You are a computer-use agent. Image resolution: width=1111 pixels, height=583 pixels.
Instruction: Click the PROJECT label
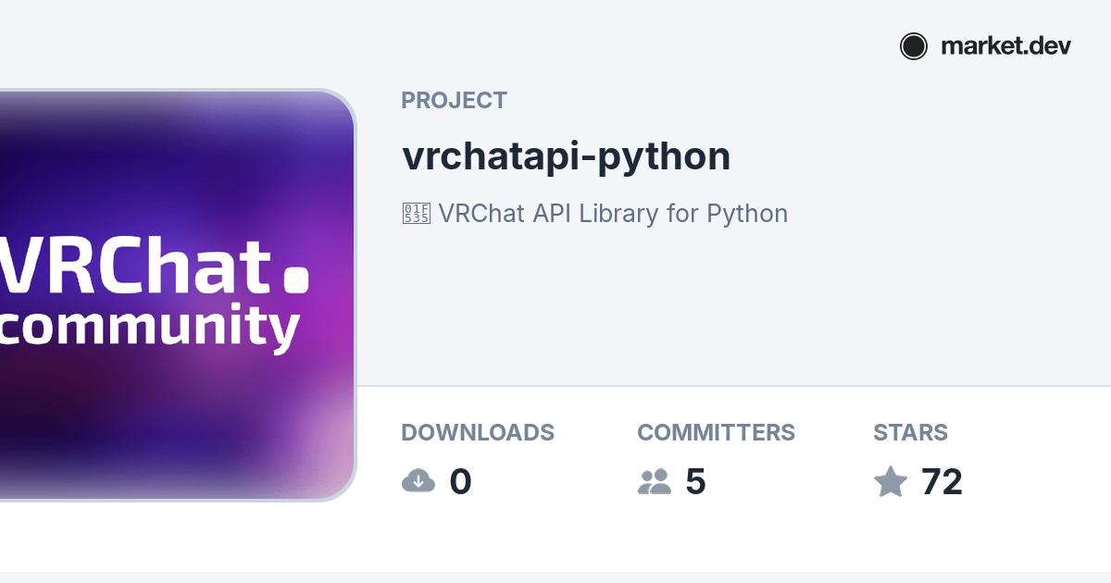[x=454, y=100]
